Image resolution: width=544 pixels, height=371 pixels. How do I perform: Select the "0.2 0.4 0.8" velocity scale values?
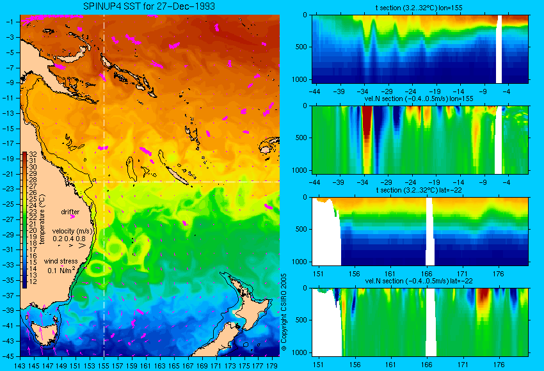(x=69, y=239)
